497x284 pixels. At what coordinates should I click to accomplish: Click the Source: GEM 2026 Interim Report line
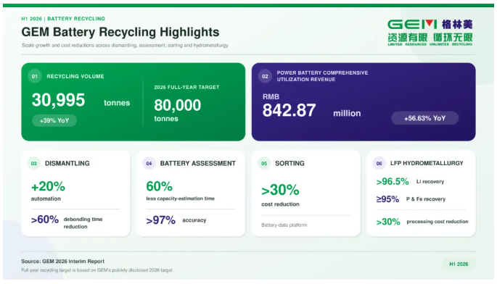[x=62, y=262]
